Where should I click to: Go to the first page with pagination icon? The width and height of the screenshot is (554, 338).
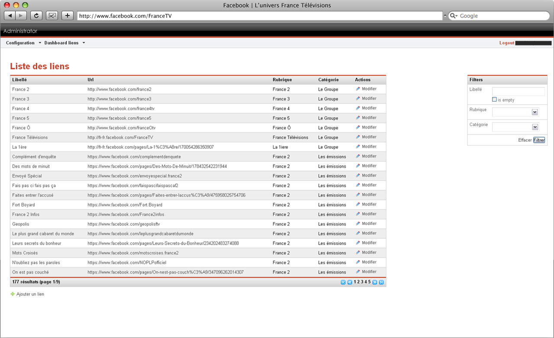tap(343, 282)
